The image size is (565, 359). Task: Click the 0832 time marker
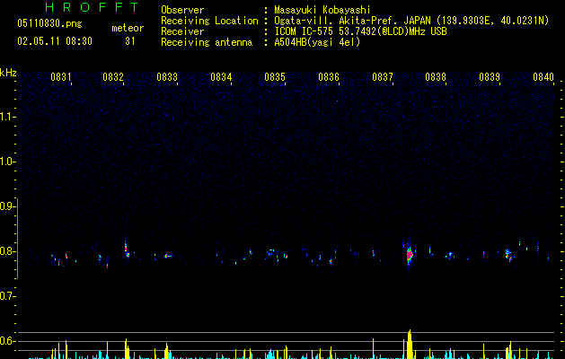tap(113, 76)
